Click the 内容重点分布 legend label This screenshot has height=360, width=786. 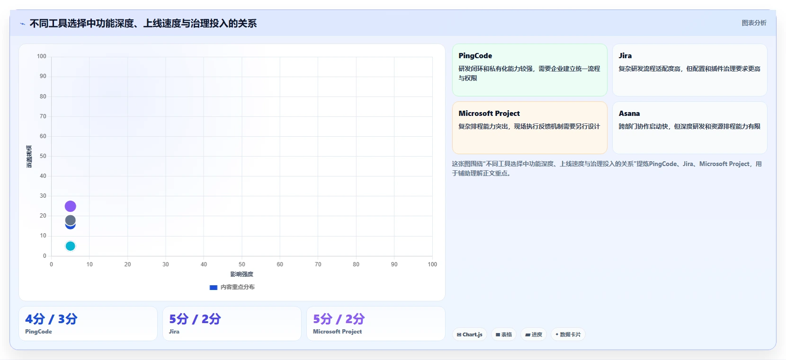pyautogui.click(x=237, y=287)
